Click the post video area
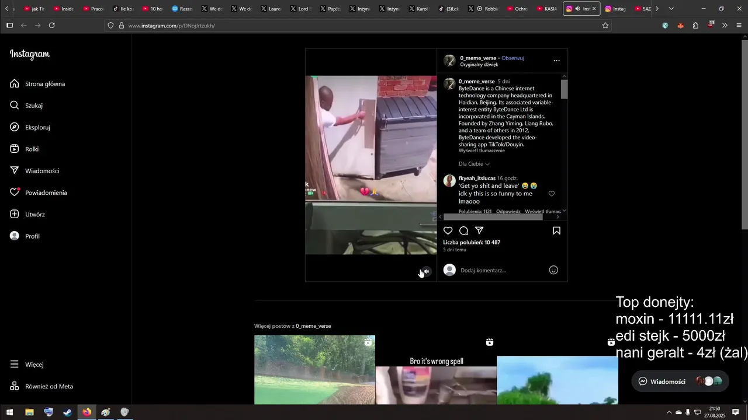The image size is (748, 420). (371, 165)
